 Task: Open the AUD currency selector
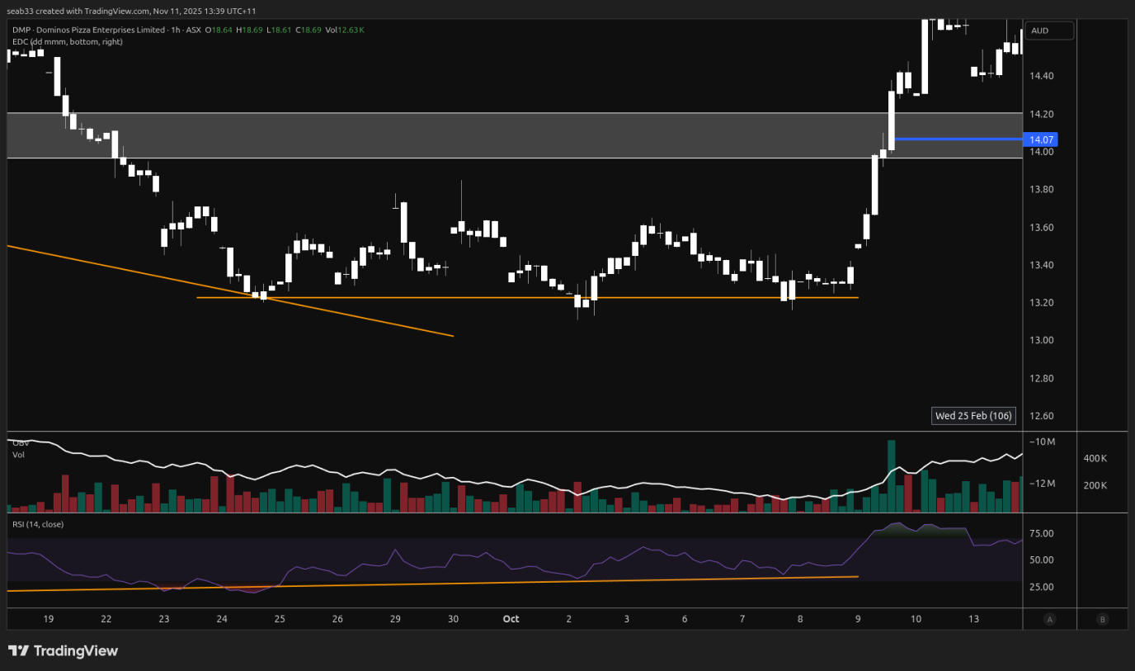(x=1050, y=31)
